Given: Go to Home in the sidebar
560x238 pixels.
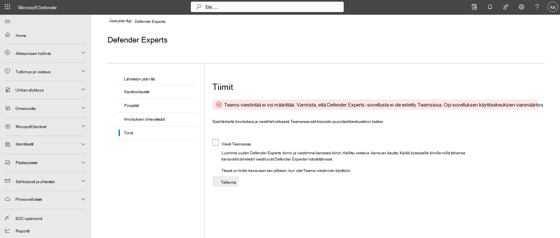Looking at the screenshot, I should (x=21, y=35).
